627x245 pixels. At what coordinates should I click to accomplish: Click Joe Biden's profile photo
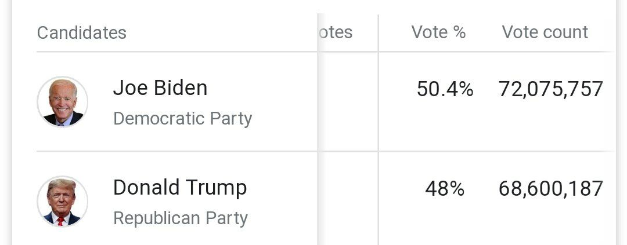(x=62, y=102)
